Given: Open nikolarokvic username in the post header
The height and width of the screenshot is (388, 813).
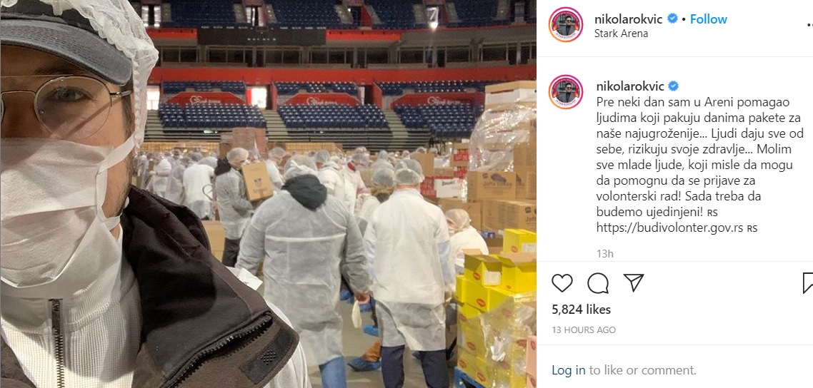Looking at the screenshot, I should 629,19.
